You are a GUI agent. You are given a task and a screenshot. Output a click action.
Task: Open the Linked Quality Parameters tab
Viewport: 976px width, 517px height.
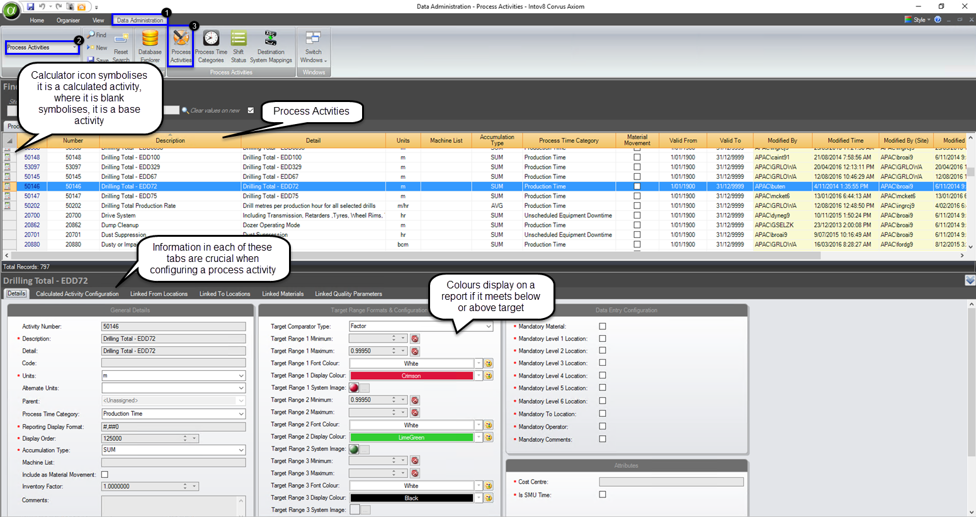pos(348,294)
